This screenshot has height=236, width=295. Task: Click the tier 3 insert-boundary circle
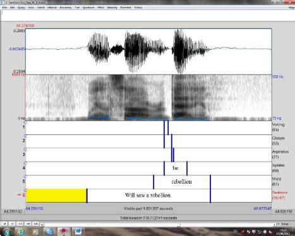[x=25, y=150]
